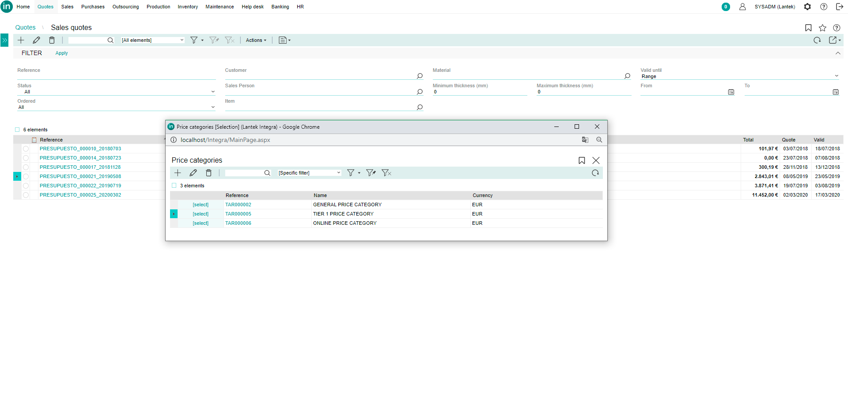Image resolution: width=848 pixels, height=413 pixels.
Task: Click filter funnel in Price categories toolbar
Action: tap(351, 173)
